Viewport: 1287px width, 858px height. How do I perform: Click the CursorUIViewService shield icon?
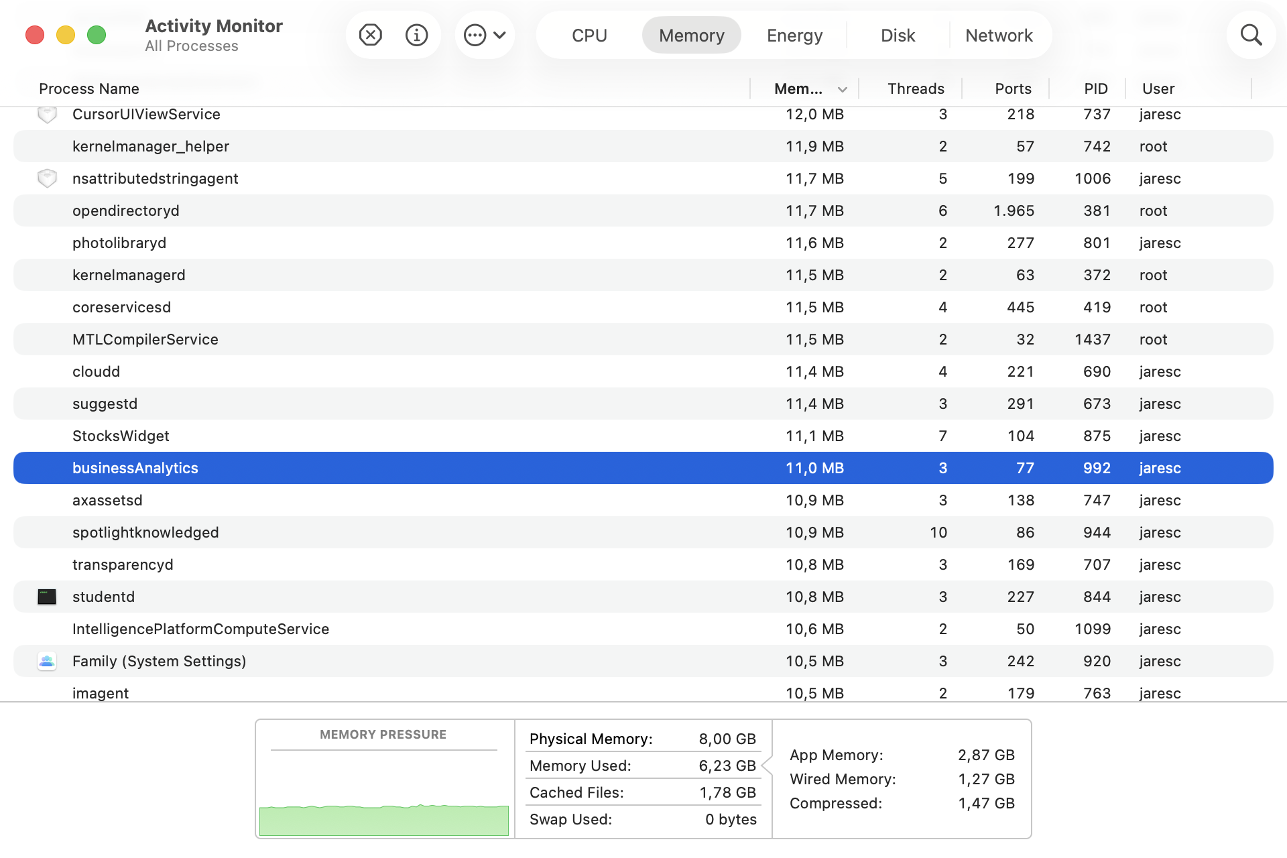[47, 115]
